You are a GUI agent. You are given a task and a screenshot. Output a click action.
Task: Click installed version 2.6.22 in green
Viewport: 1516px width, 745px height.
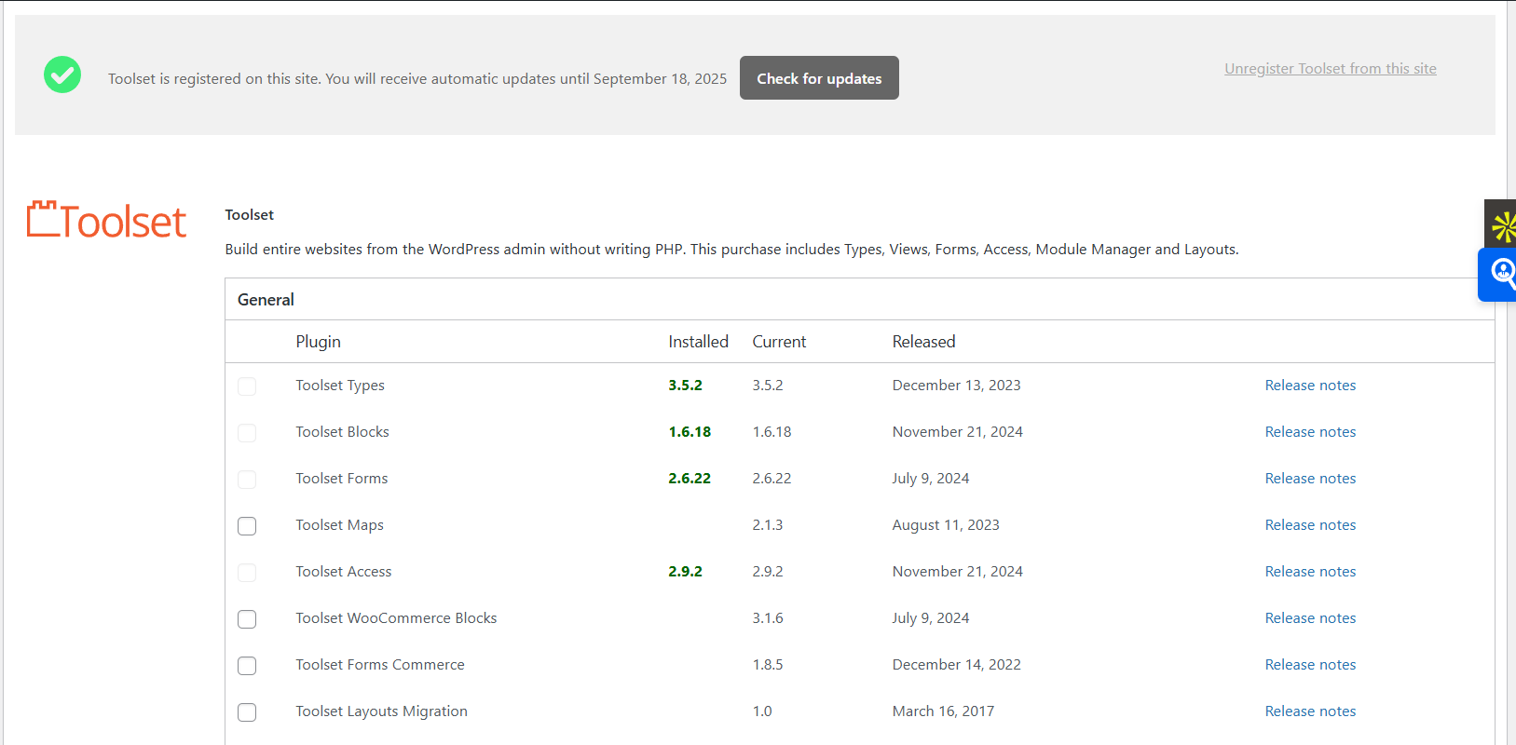690,479
